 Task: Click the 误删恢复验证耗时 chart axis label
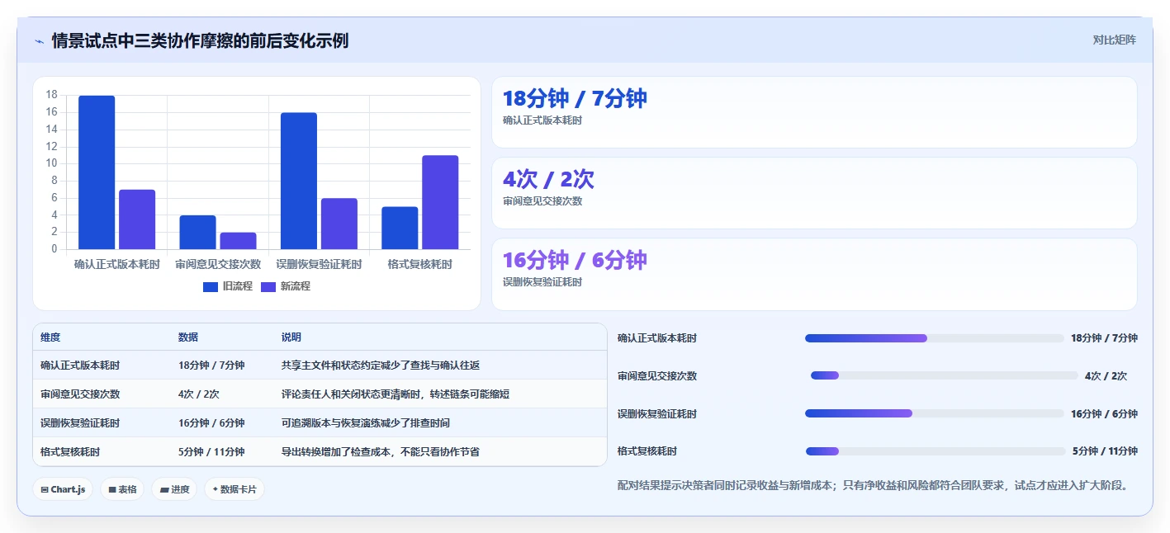(x=319, y=264)
